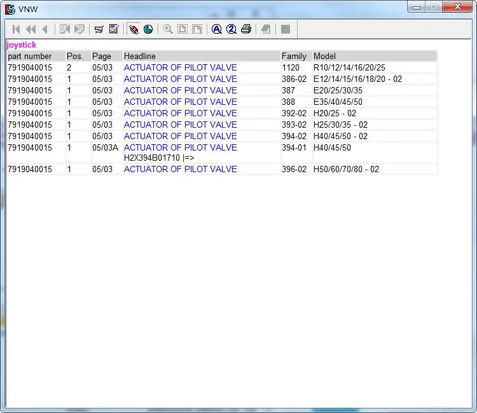Toggle the red chain link icon
The height and width of the screenshot is (413, 477).
coord(134,29)
